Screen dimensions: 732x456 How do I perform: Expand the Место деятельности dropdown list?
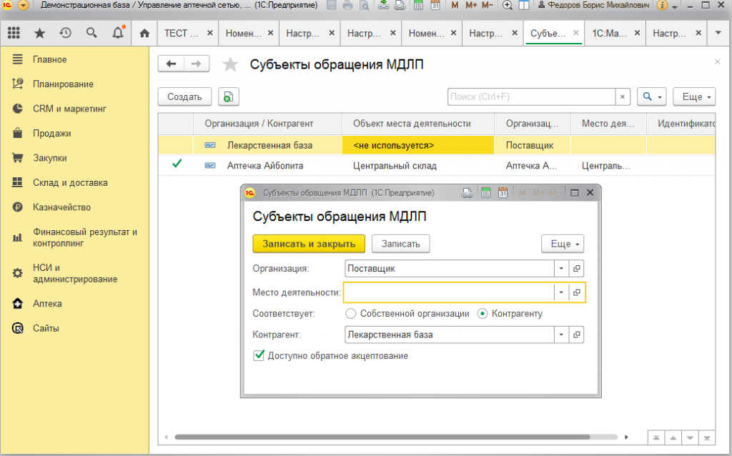point(561,292)
